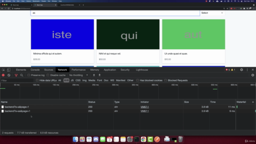Open Notes from the dock
This screenshot has height=144, width=256.
123,139
